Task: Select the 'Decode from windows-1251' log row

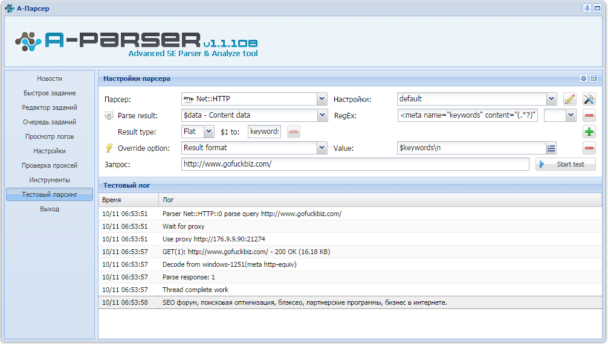Action: click(x=350, y=264)
